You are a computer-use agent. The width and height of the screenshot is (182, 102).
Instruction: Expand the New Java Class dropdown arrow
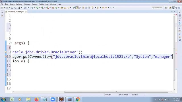(x=59, y=8)
